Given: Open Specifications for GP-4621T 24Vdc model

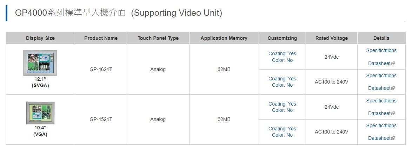Looking at the screenshot, I should coord(381,50).
